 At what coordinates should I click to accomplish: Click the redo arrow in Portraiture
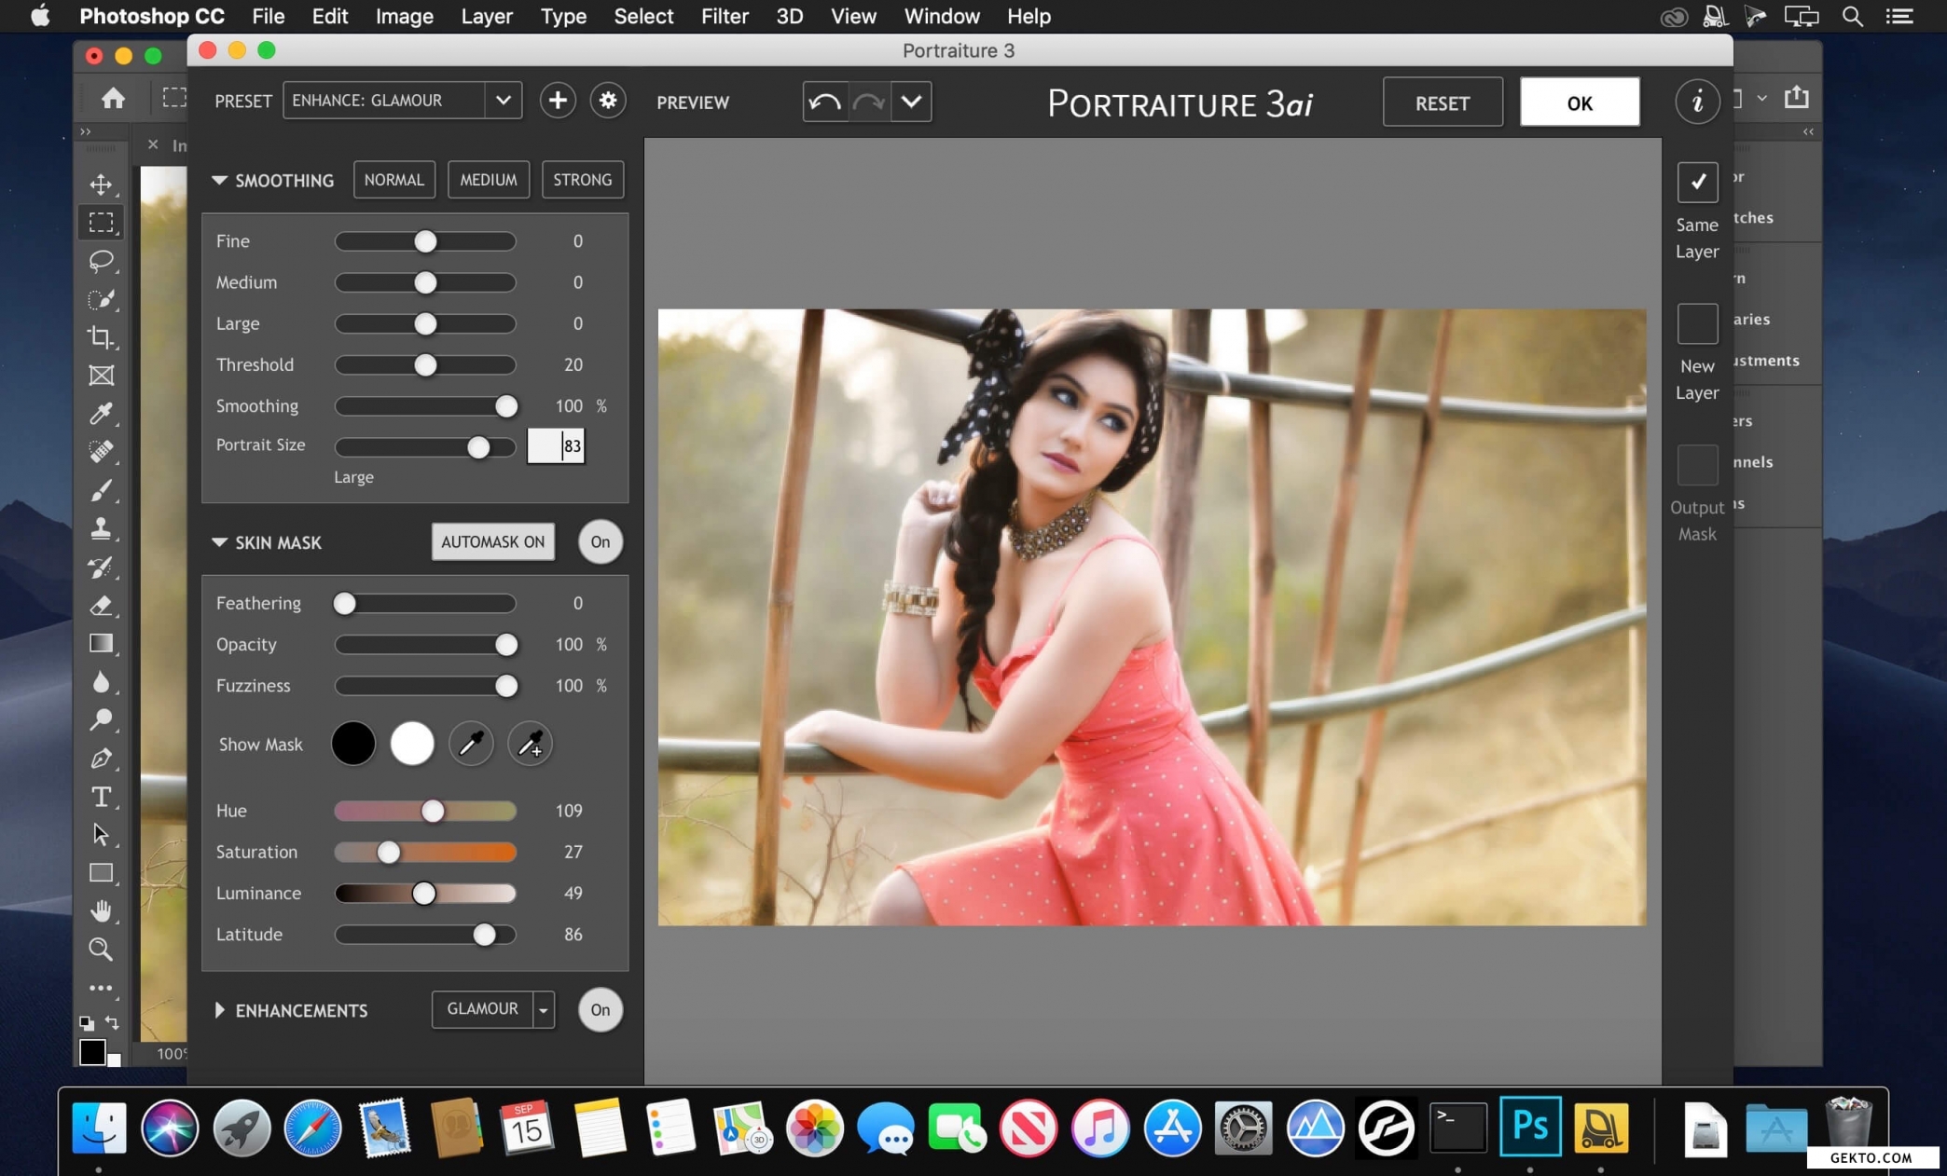point(868,102)
